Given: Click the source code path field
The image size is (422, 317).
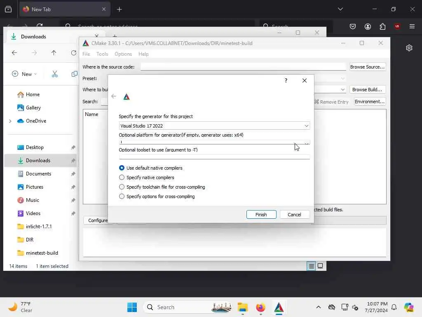Looking at the screenshot, I should (x=243, y=67).
